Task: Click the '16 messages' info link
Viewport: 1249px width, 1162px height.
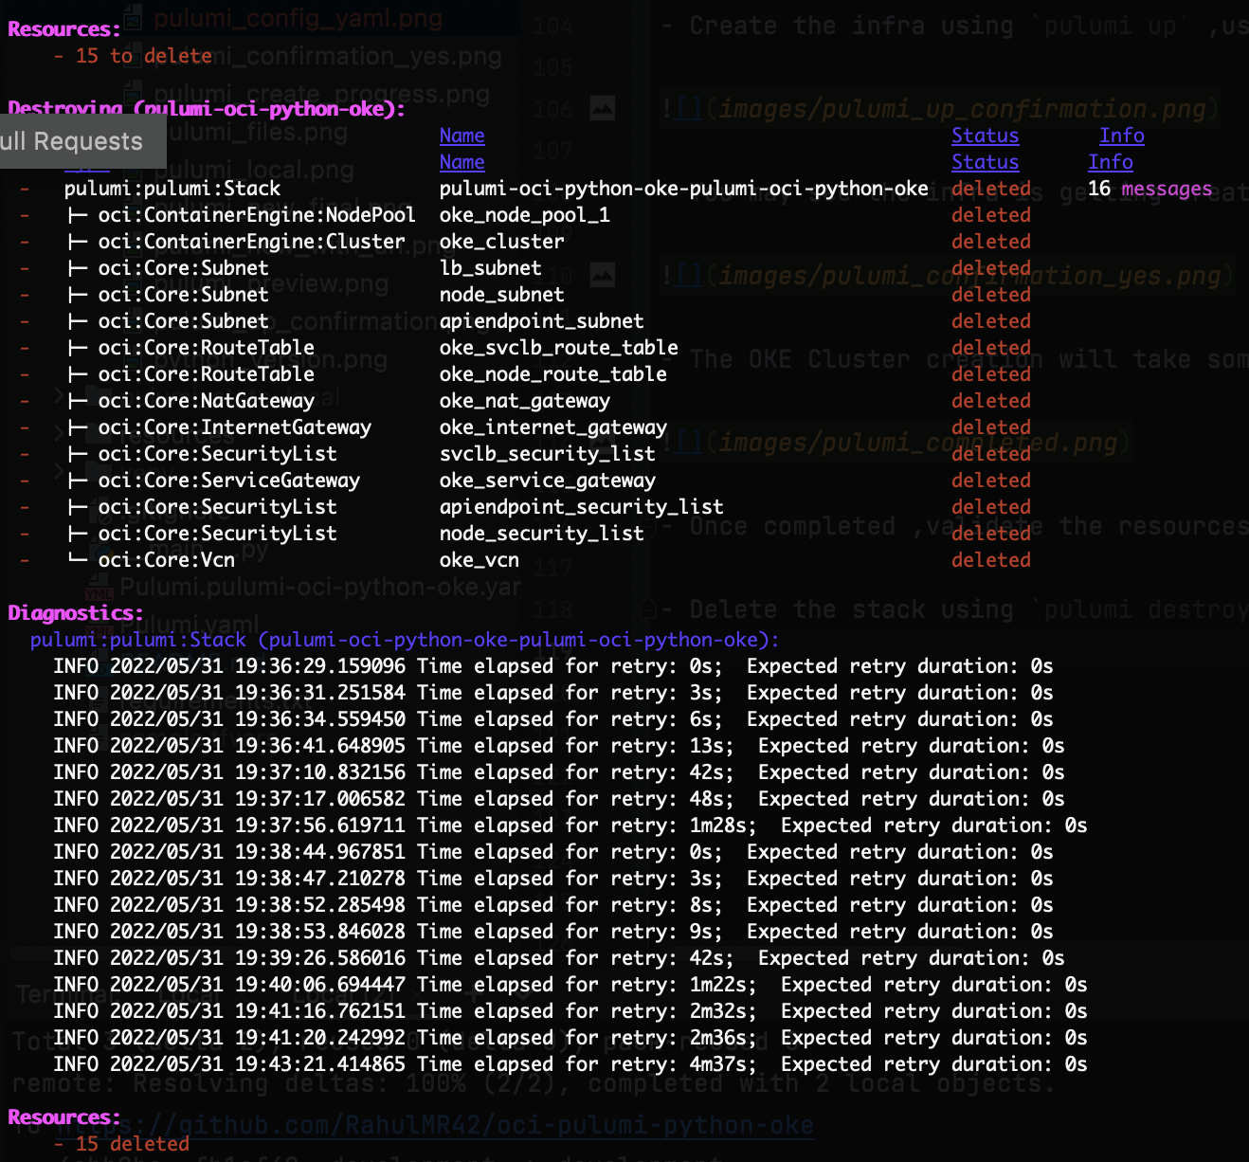Action: click(1149, 189)
